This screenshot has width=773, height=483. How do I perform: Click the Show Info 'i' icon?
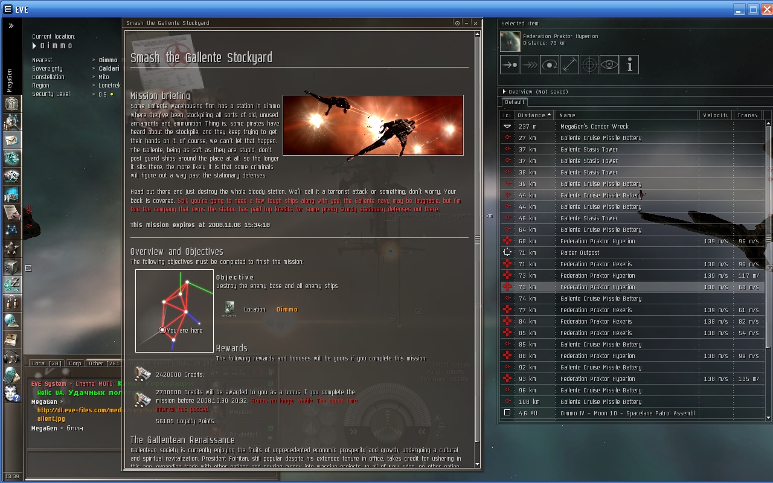(629, 65)
